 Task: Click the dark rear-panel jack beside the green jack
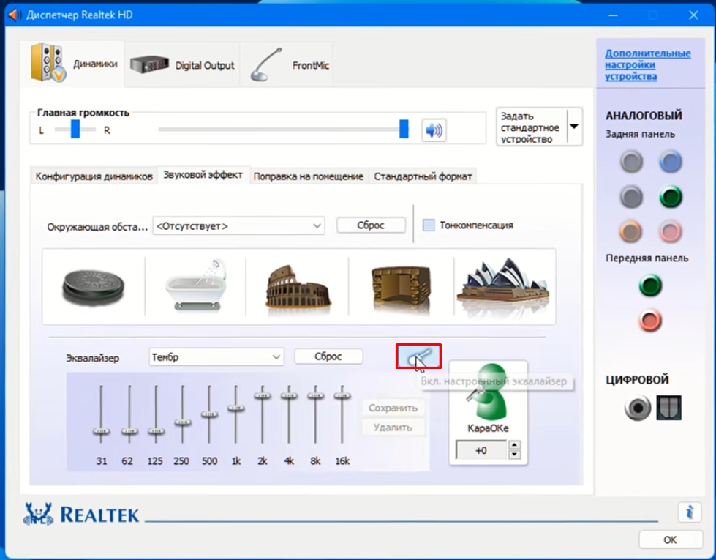631,197
